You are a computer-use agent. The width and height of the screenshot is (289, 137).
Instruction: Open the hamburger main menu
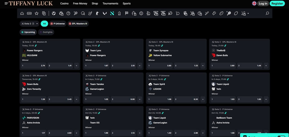6,3
